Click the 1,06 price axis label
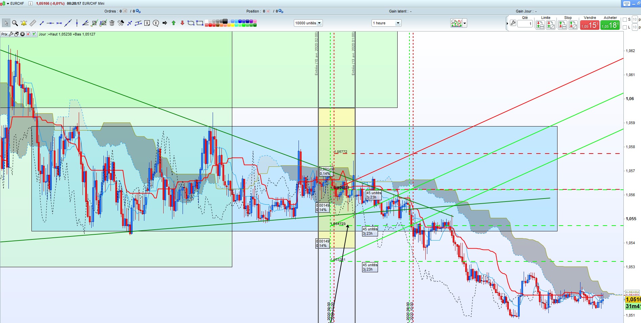The image size is (641, 323). (630, 99)
